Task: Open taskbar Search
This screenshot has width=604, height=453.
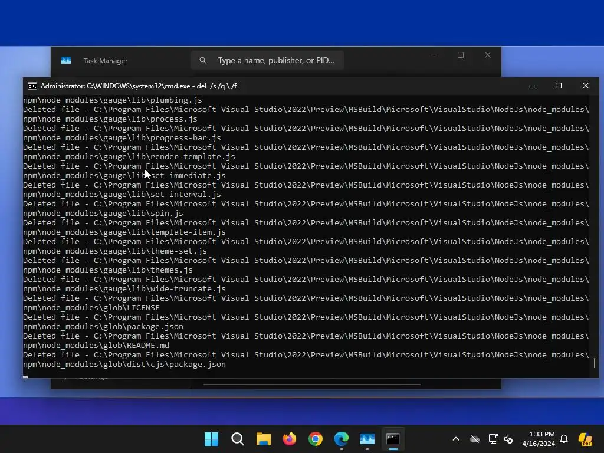Action: pos(237,439)
